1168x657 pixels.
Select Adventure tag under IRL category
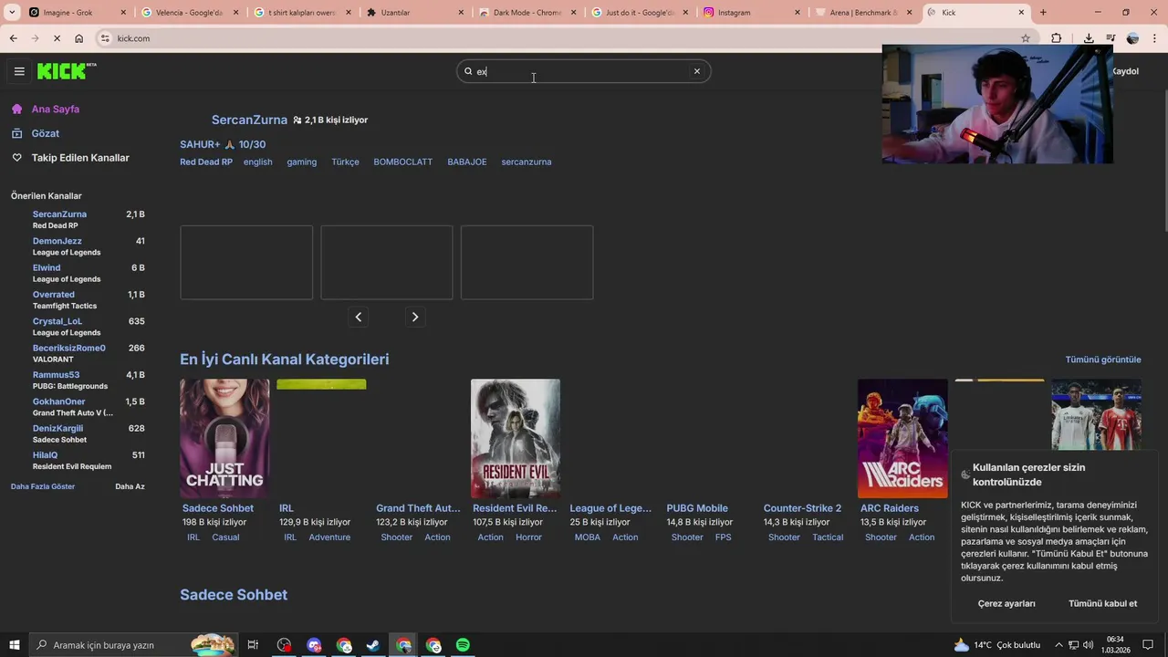click(329, 537)
